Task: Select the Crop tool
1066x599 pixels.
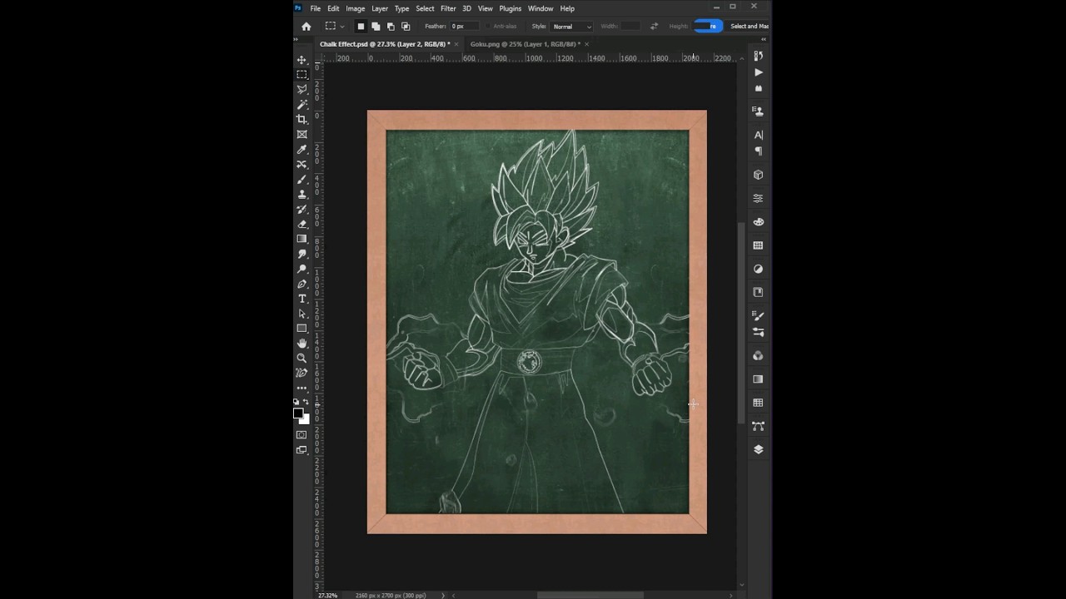Action: 301,120
